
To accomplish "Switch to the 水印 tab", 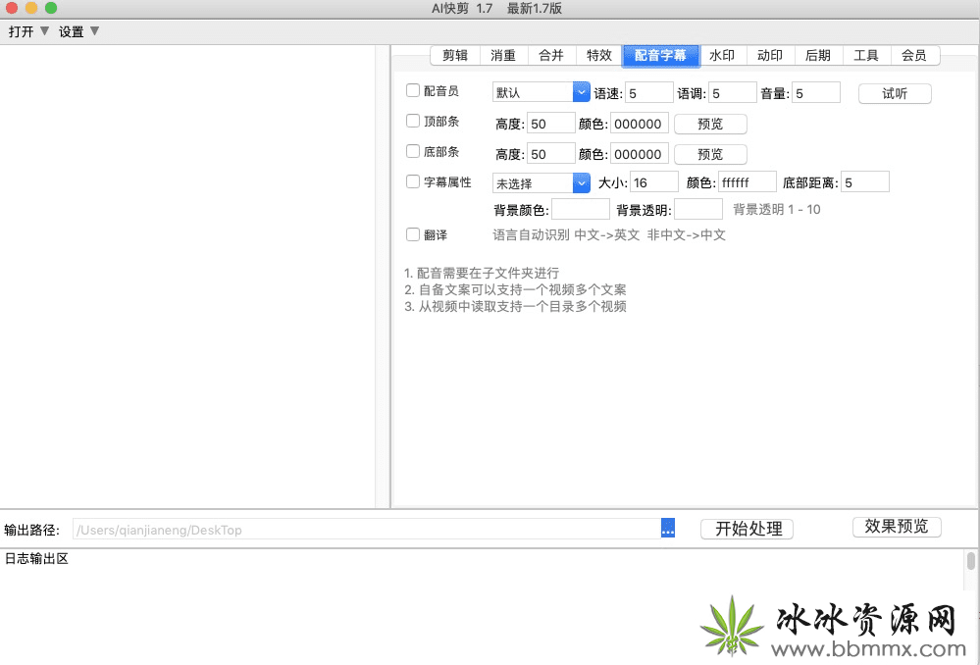I will [x=722, y=56].
